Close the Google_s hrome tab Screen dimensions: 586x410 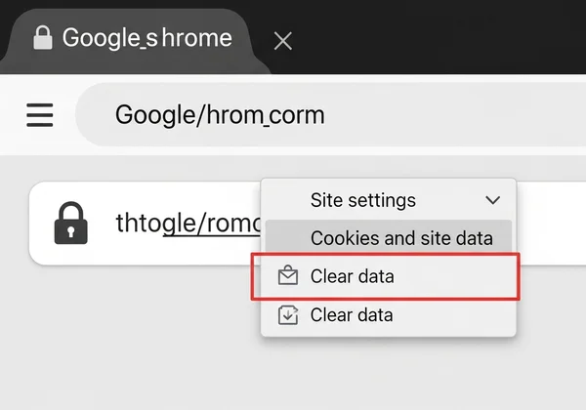(283, 41)
